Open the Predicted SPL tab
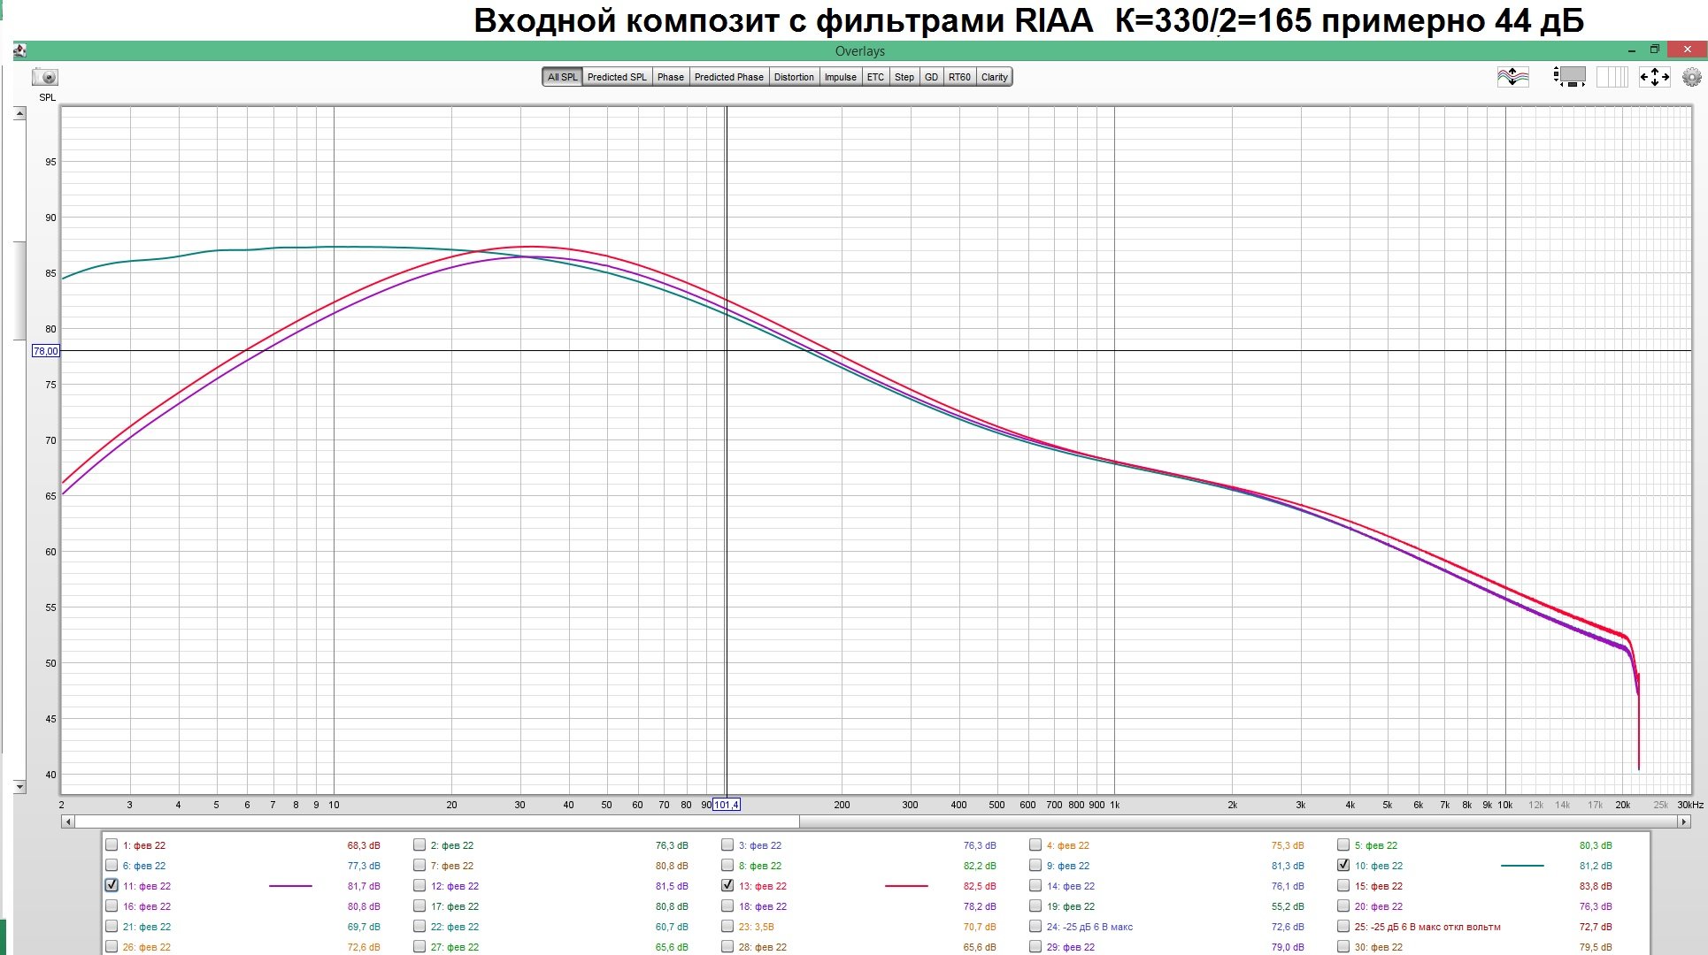The width and height of the screenshot is (1708, 955). tap(617, 77)
